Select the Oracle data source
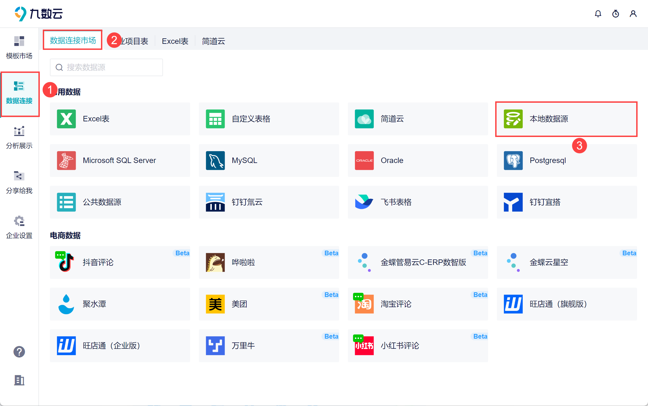The image size is (648, 406). click(x=418, y=161)
